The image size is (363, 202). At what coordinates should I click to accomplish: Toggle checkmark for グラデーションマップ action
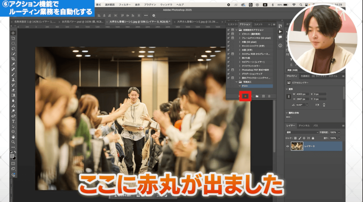229,74
